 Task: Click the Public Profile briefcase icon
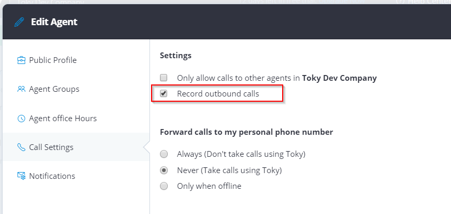(22, 60)
